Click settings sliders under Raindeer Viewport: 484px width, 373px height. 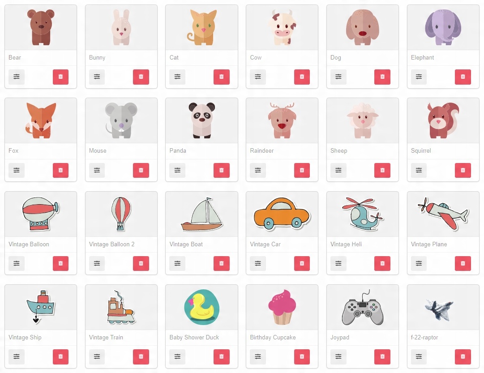258,170
